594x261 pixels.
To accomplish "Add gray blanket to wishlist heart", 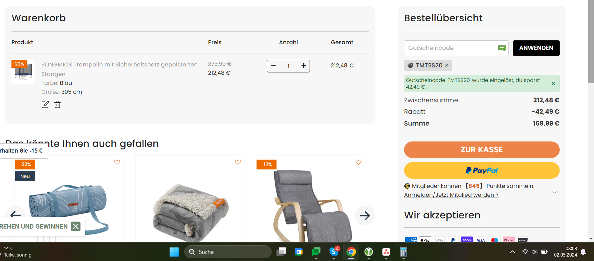I will click(238, 162).
